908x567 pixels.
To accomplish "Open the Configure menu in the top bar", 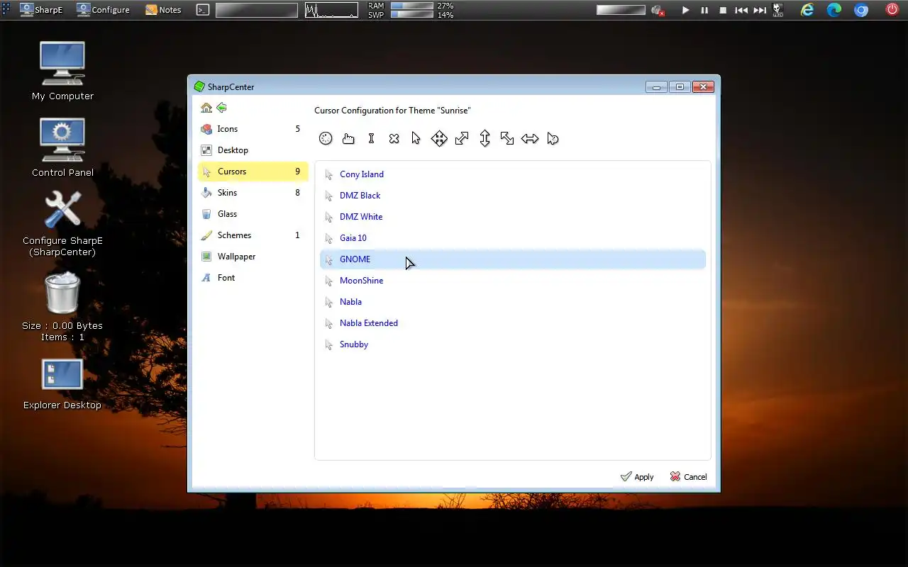I will point(103,10).
